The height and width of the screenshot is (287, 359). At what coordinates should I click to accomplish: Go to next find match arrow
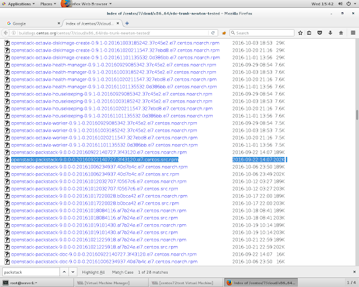coord(73,272)
